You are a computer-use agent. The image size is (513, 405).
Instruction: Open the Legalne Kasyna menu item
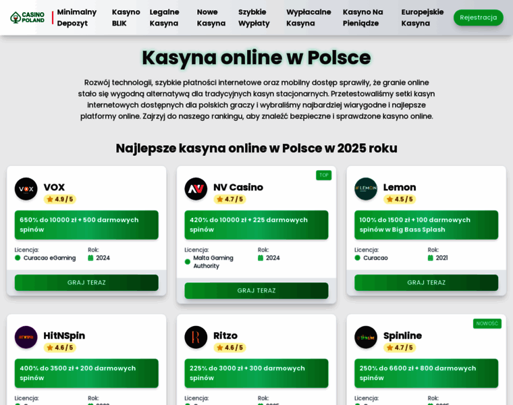point(164,18)
